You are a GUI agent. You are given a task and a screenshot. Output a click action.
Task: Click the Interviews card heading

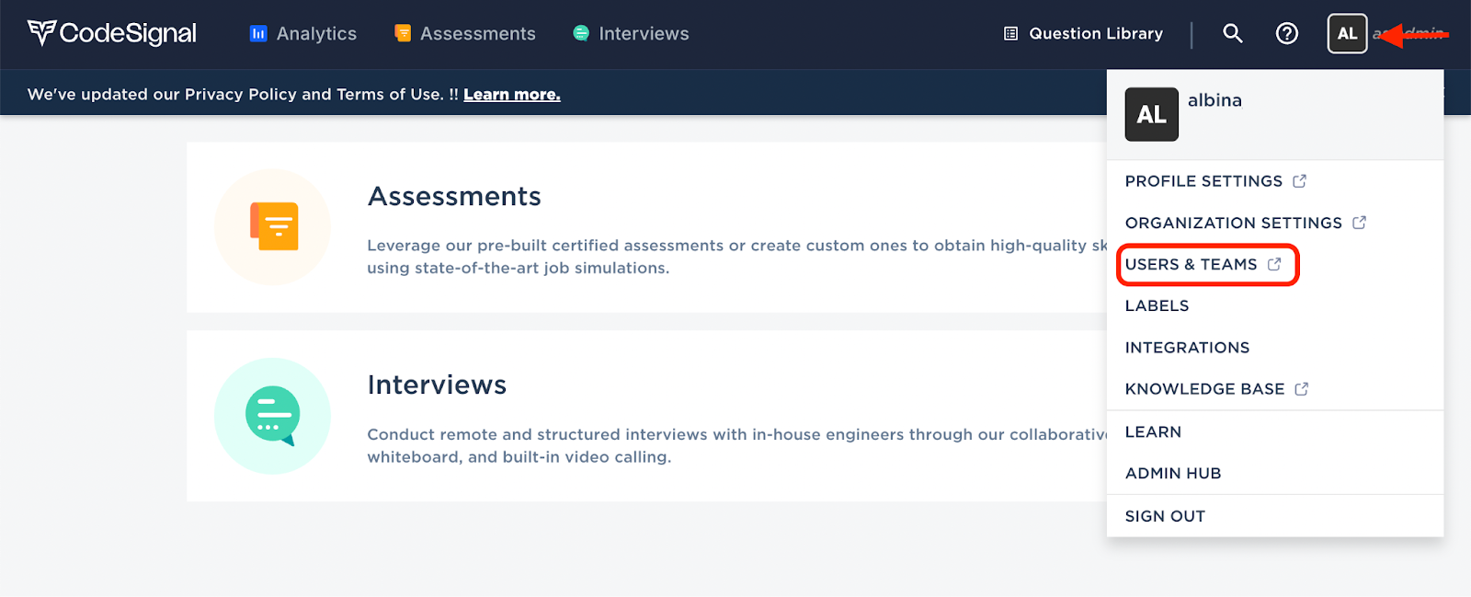click(x=437, y=385)
